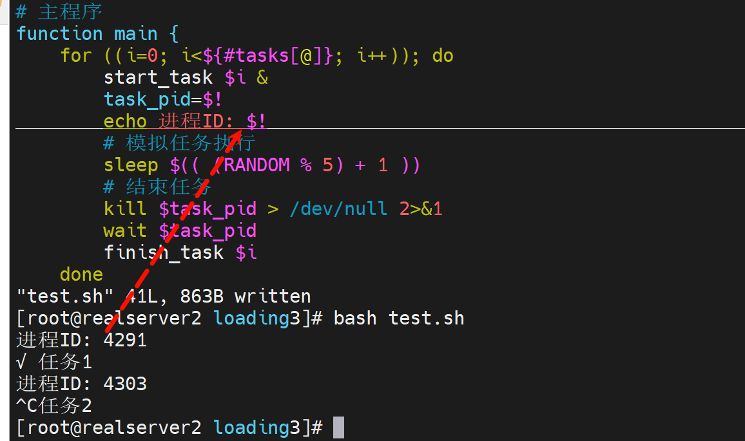Click the output line "进程ID: 4303"

pos(81,384)
